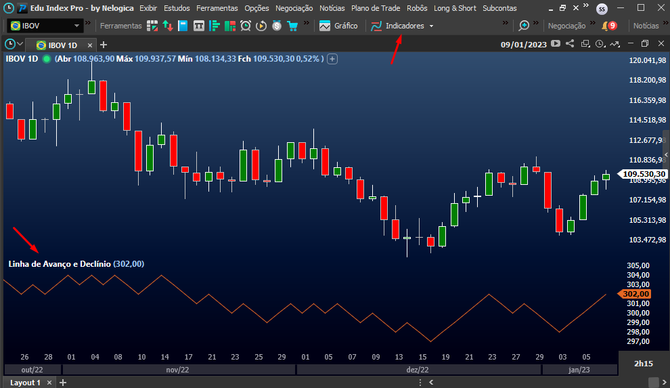Expand the Indicadores dropdown arrow
The image size is (670, 388).
[432, 26]
